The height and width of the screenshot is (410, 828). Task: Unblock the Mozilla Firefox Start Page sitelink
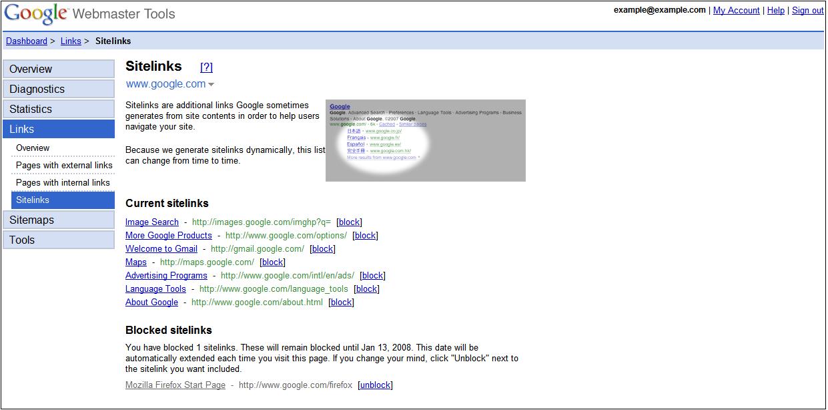[376, 385]
